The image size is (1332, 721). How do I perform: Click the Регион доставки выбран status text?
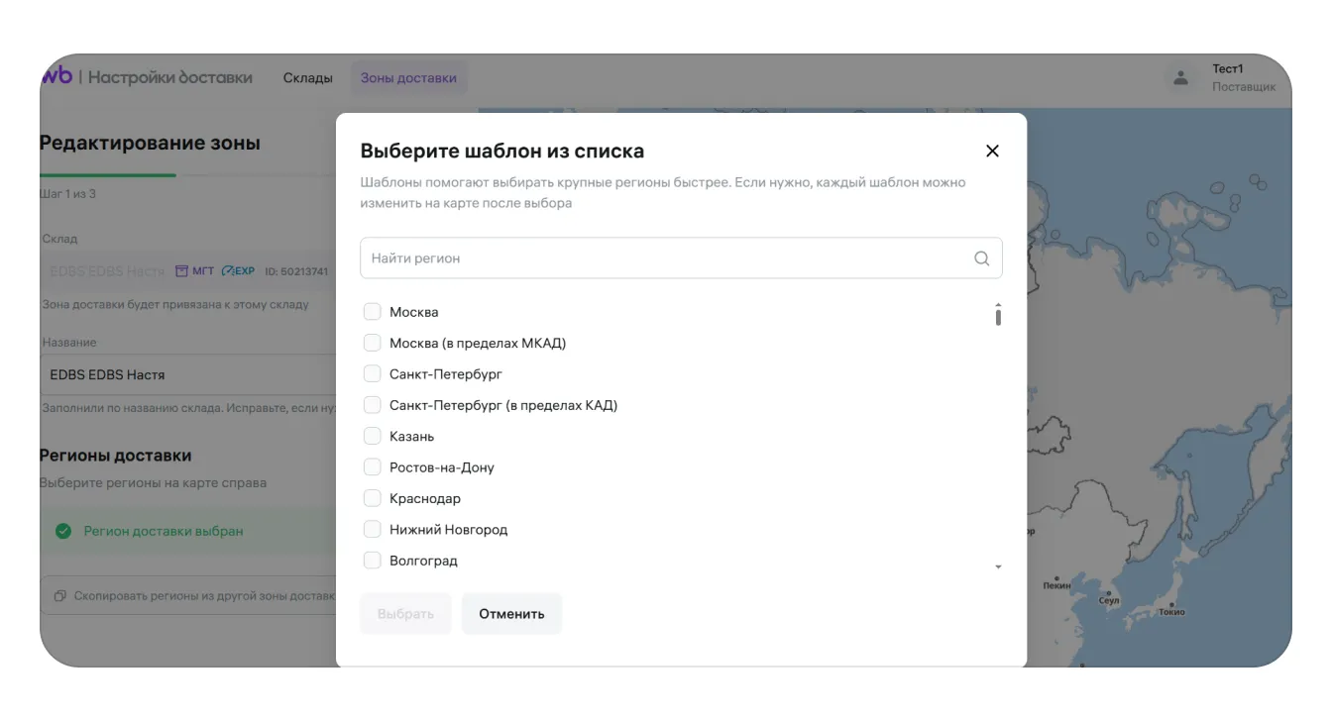pos(164,531)
